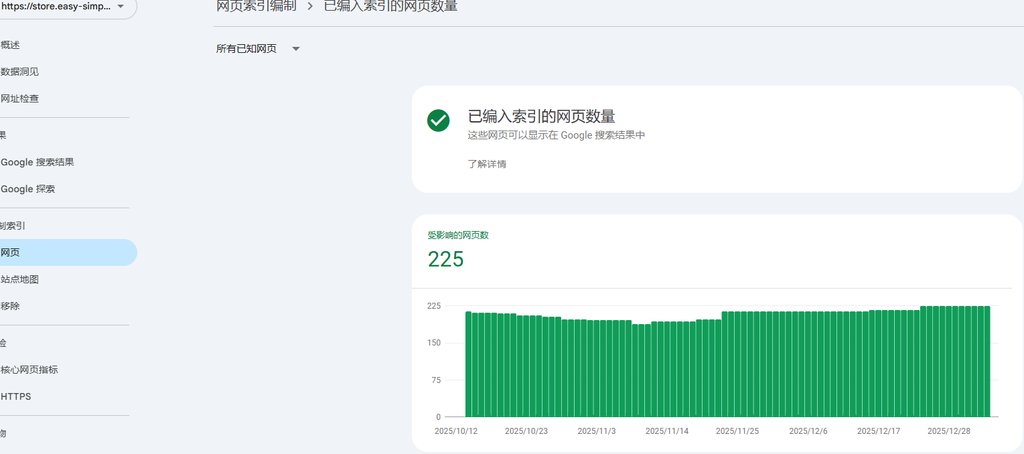This screenshot has height=454, width=1024.
Task: Go to 概述 in the sidebar
Action: point(11,45)
